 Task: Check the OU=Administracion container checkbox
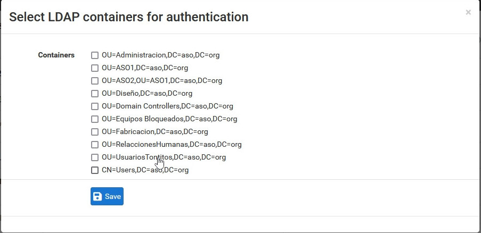[x=95, y=55]
